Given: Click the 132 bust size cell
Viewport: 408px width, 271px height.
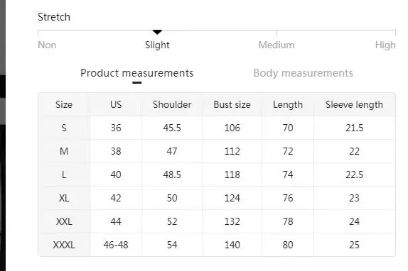Looking at the screenshot, I should pos(232,221).
